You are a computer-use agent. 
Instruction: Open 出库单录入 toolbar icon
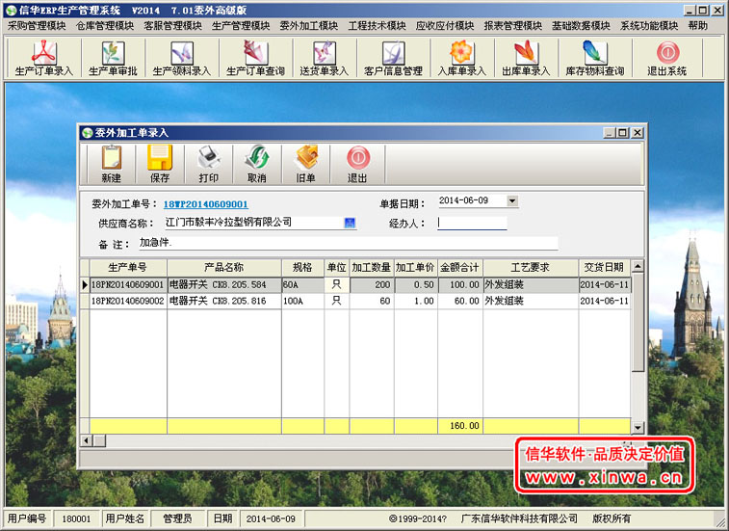point(526,59)
